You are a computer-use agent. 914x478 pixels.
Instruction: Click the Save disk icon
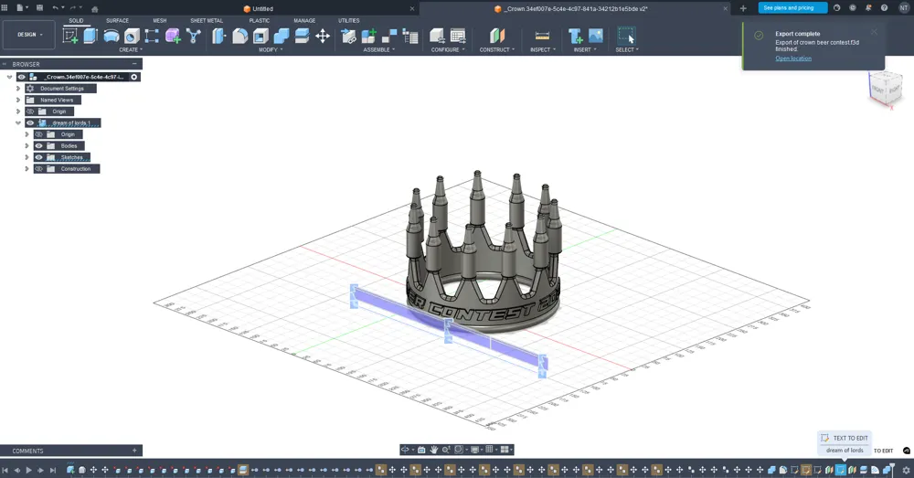tap(39, 7)
